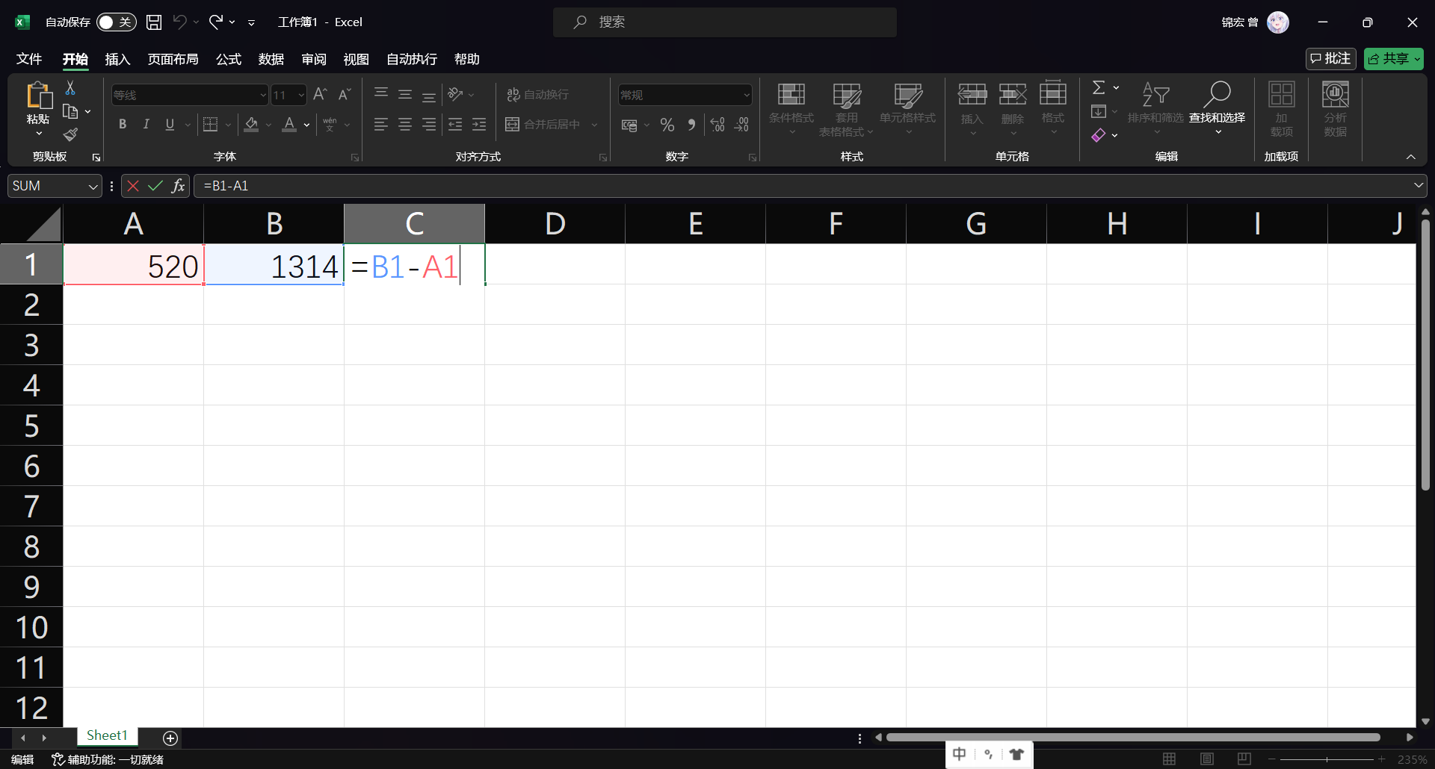Click the user account avatar
This screenshot has height=769, width=1435.
[1278, 22]
